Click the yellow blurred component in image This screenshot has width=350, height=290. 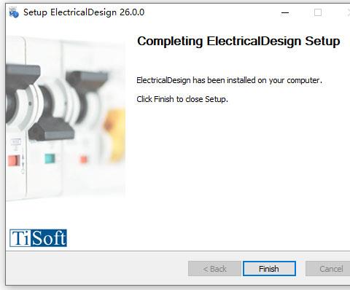coord(115,135)
